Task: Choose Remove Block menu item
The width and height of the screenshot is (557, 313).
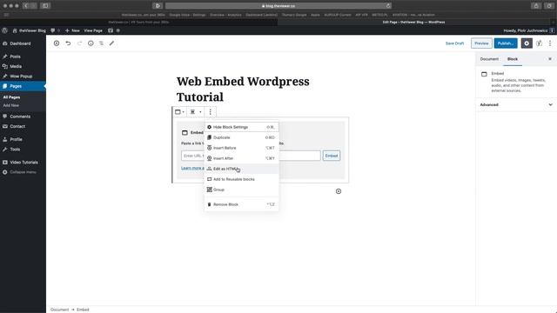Action: pyautogui.click(x=242, y=204)
